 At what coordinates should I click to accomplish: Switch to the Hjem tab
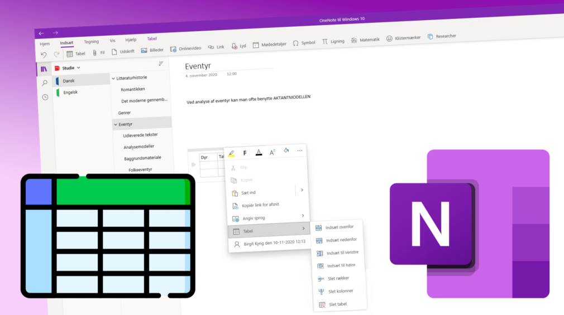(x=45, y=44)
